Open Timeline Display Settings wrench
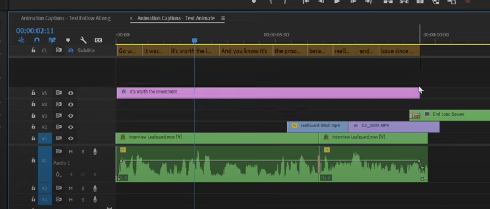The image size is (490, 209). [x=83, y=40]
